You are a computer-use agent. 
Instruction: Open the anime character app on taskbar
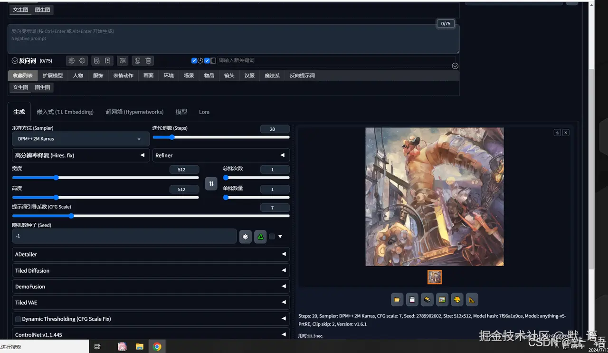(122, 347)
